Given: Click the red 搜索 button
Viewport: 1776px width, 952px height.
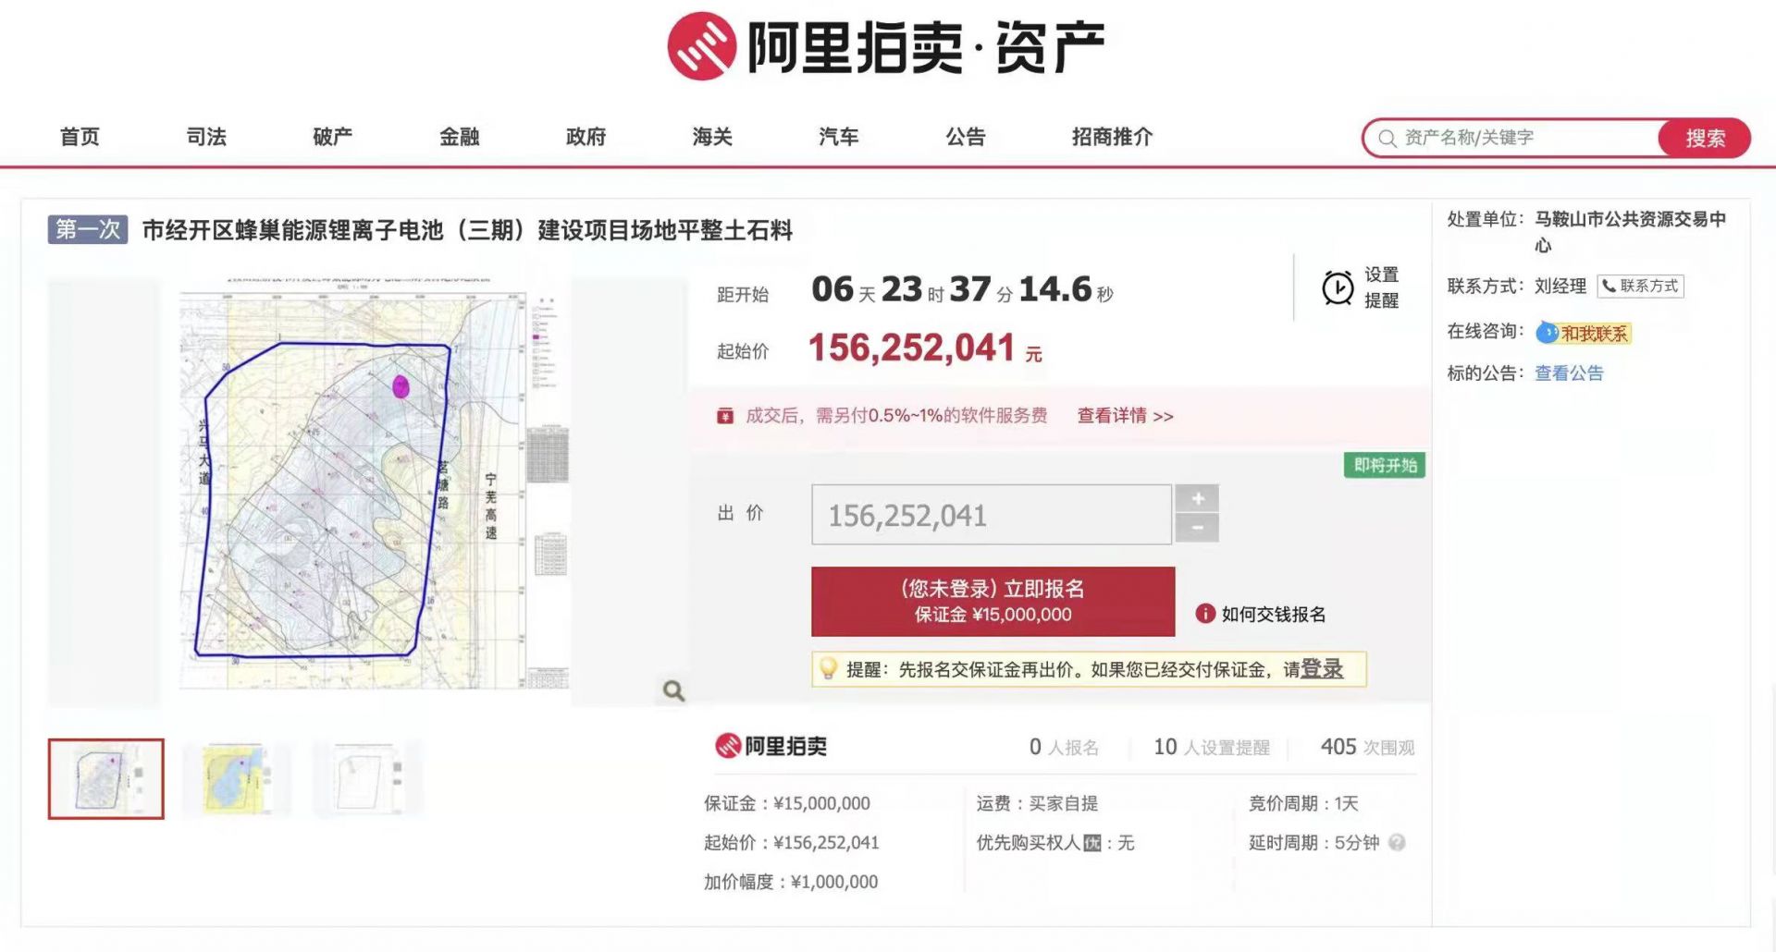Looking at the screenshot, I should click(x=1704, y=139).
